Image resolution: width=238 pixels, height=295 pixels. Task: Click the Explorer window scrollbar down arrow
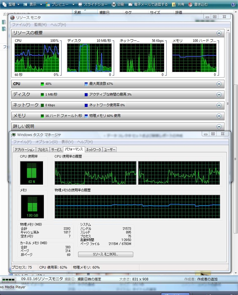point(236,273)
